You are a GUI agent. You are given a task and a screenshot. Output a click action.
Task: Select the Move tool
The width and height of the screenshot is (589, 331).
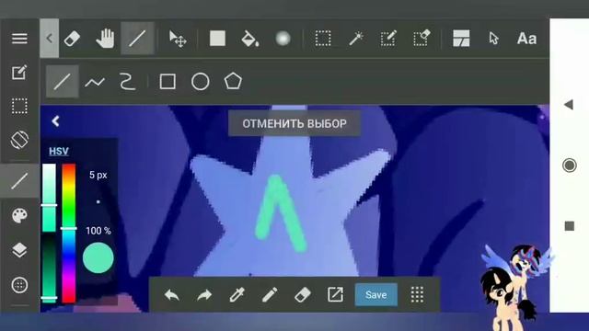[178, 39]
